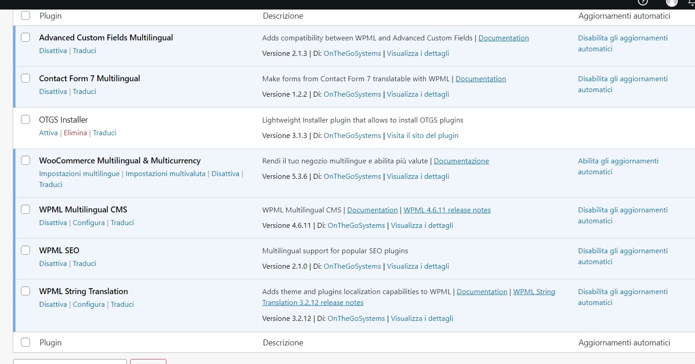This screenshot has height=364, width=695.
Task: Disable auto-updates for Contact Form 7 Multilingual
Action: (x=623, y=84)
